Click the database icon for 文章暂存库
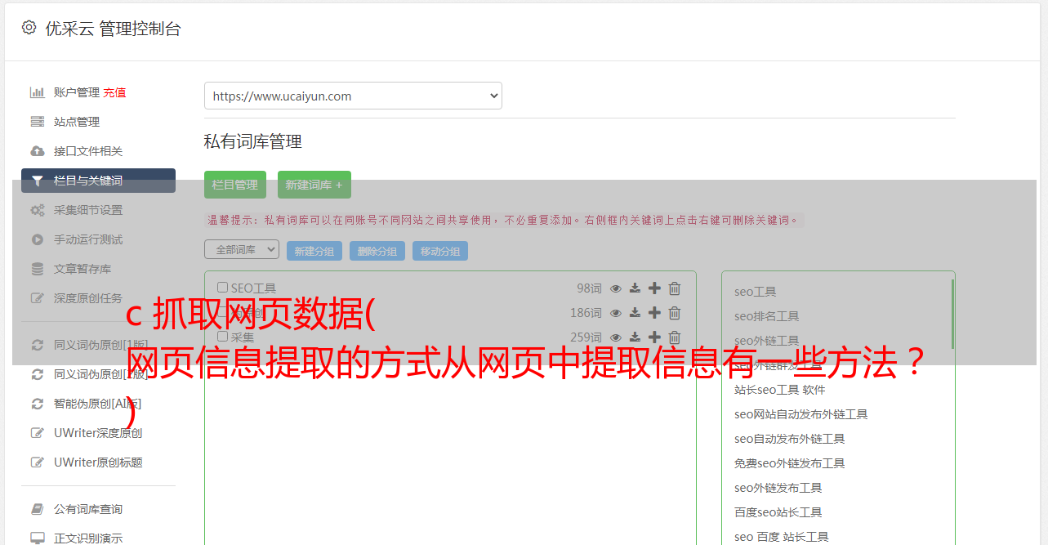The height and width of the screenshot is (545, 1048). coord(38,269)
